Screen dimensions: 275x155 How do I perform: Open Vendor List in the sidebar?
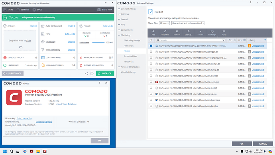click(129, 61)
